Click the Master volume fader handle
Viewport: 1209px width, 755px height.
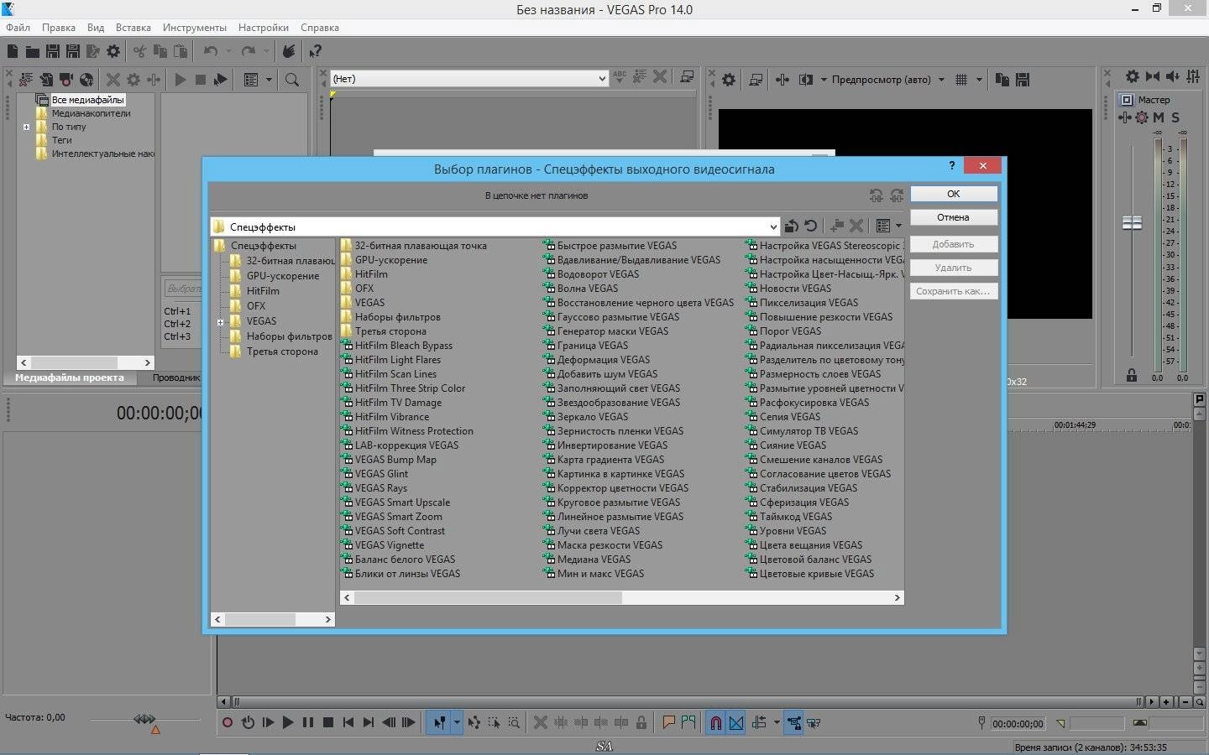(x=1133, y=222)
